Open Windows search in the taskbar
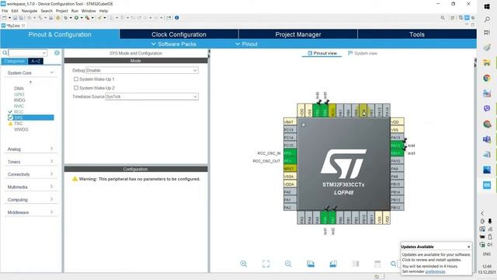Image resolution: width=497 pixels, height=280 pixels. coord(487,19)
